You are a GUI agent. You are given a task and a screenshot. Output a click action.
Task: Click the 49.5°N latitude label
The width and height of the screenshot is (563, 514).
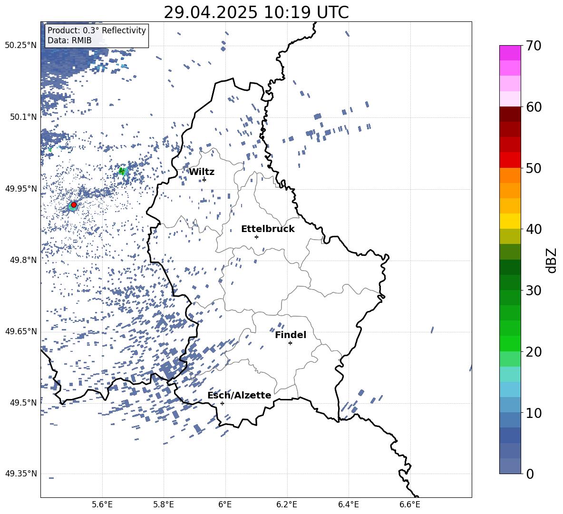click(24, 402)
